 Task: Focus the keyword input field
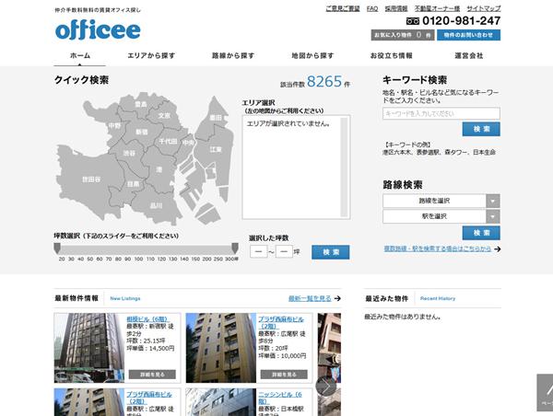[x=441, y=113]
